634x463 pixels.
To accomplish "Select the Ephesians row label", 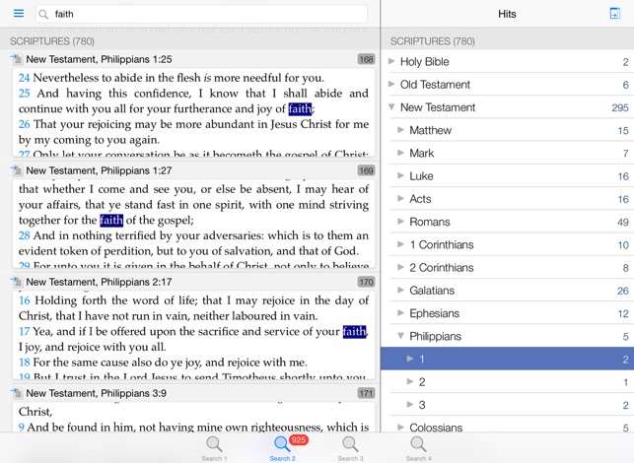I will pyautogui.click(x=434, y=313).
